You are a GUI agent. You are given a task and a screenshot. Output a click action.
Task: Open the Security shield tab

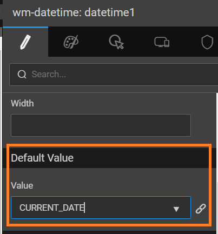tap(207, 42)
